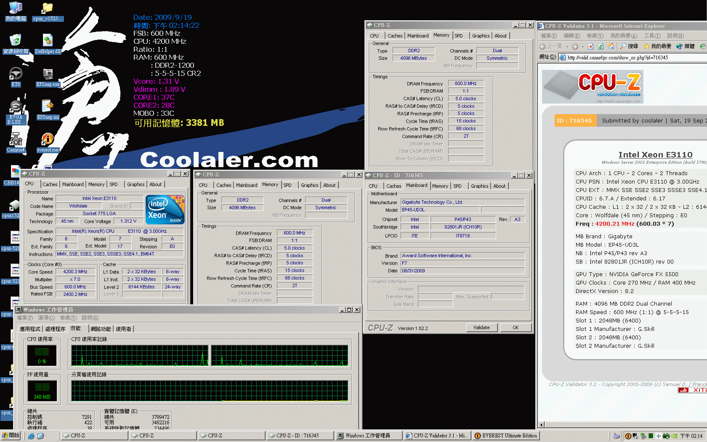Click OK in CPU-Z ID 716345 window

[516, 328]
